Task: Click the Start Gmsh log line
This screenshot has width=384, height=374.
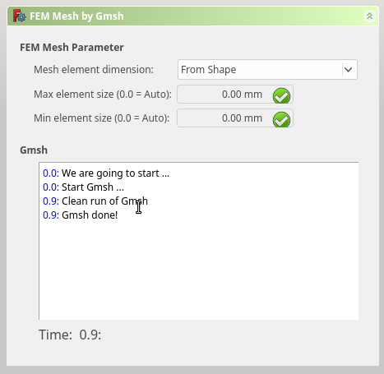Action: point(83,187)
